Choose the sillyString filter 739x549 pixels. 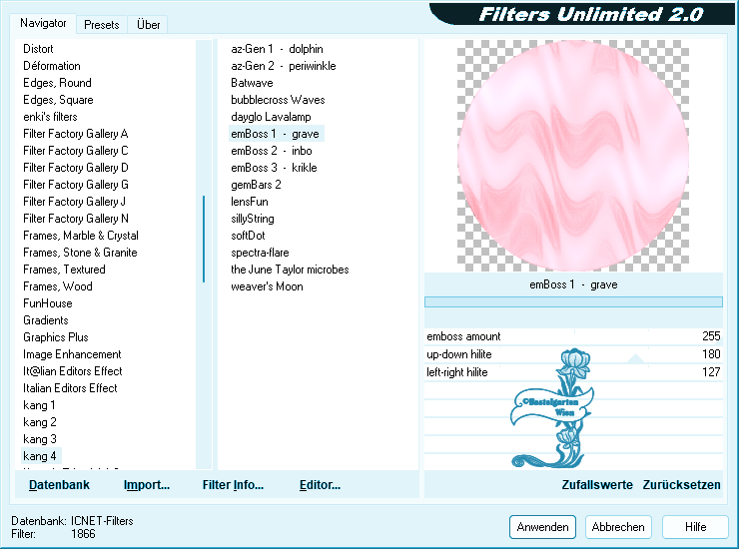(252, 219)
